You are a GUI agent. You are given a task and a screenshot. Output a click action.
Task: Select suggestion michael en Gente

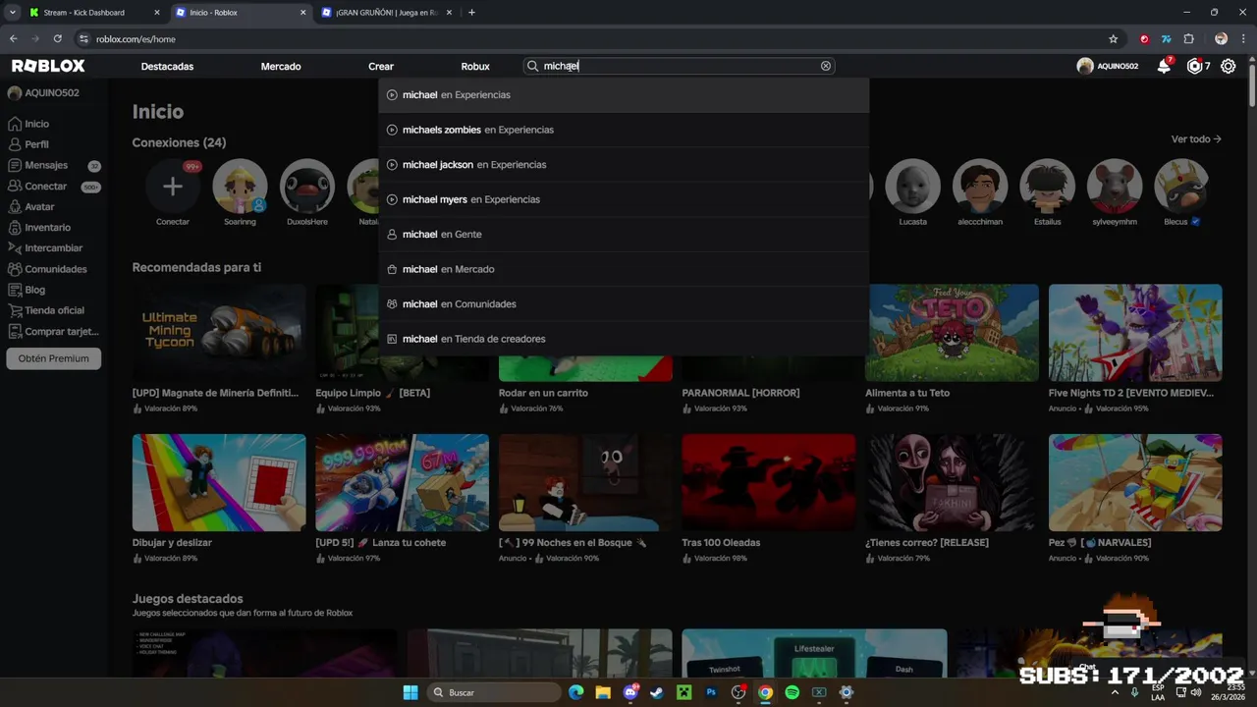[x=624, y=235]
